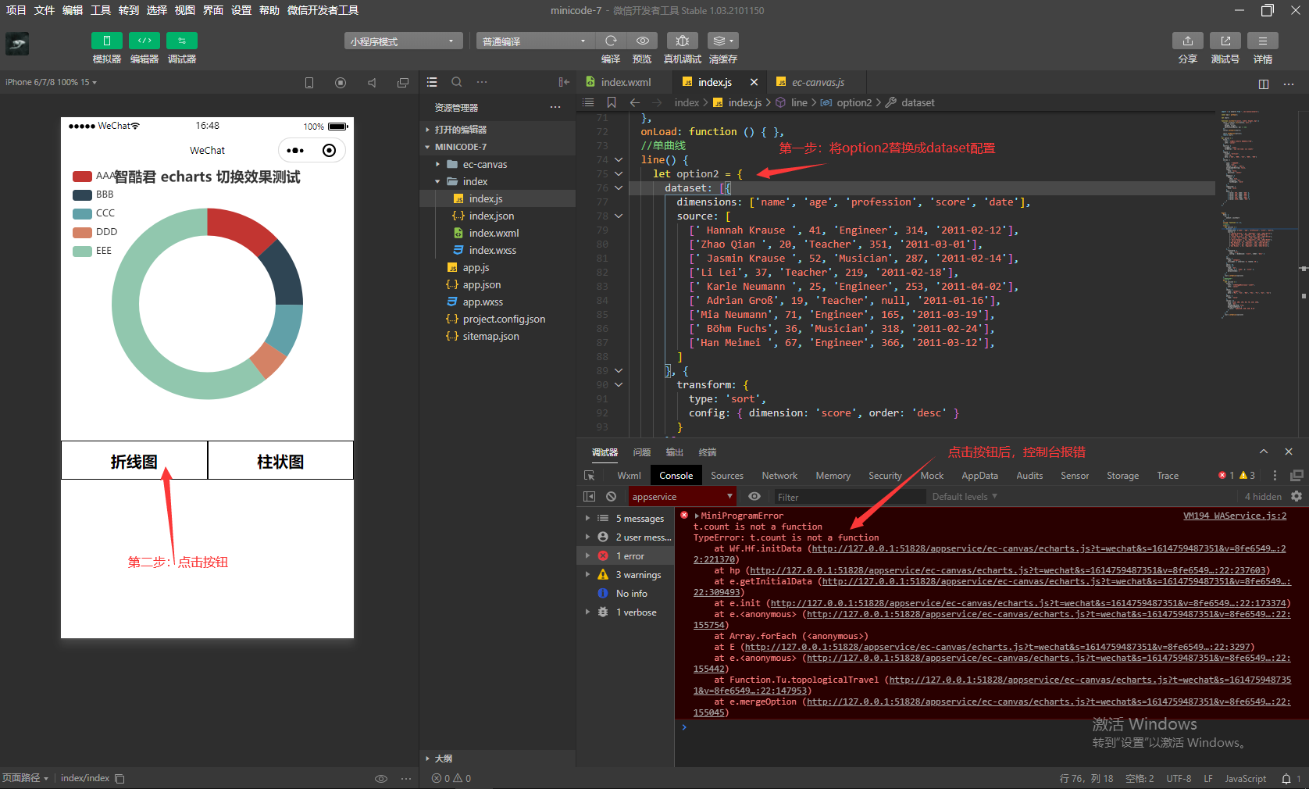Split the code editor with the layout icon
Screen dimensions: 1309x789
1264,84
